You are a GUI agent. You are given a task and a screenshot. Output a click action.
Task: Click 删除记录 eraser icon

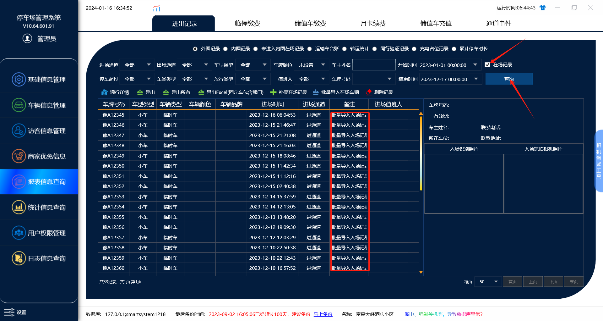pos(369,92)
